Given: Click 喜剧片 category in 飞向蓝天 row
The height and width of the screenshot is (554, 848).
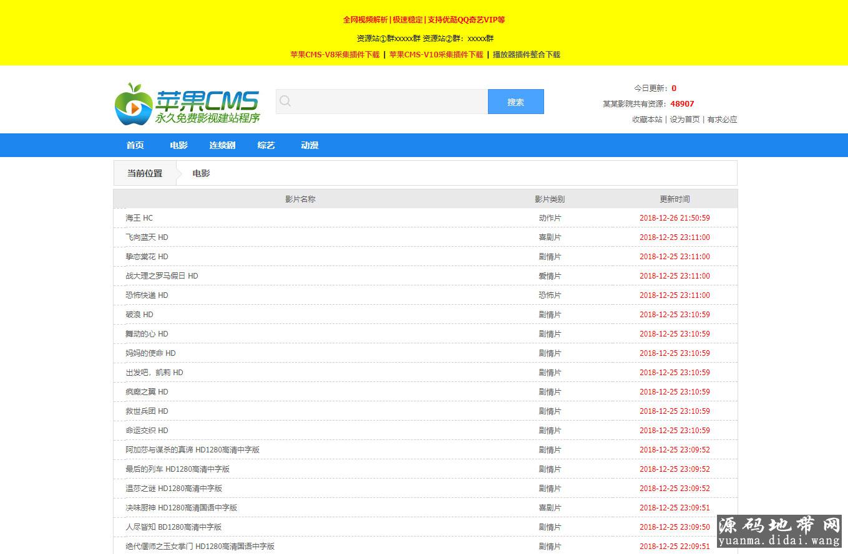Looking at the screenshot, I should (x=550, y=237).
